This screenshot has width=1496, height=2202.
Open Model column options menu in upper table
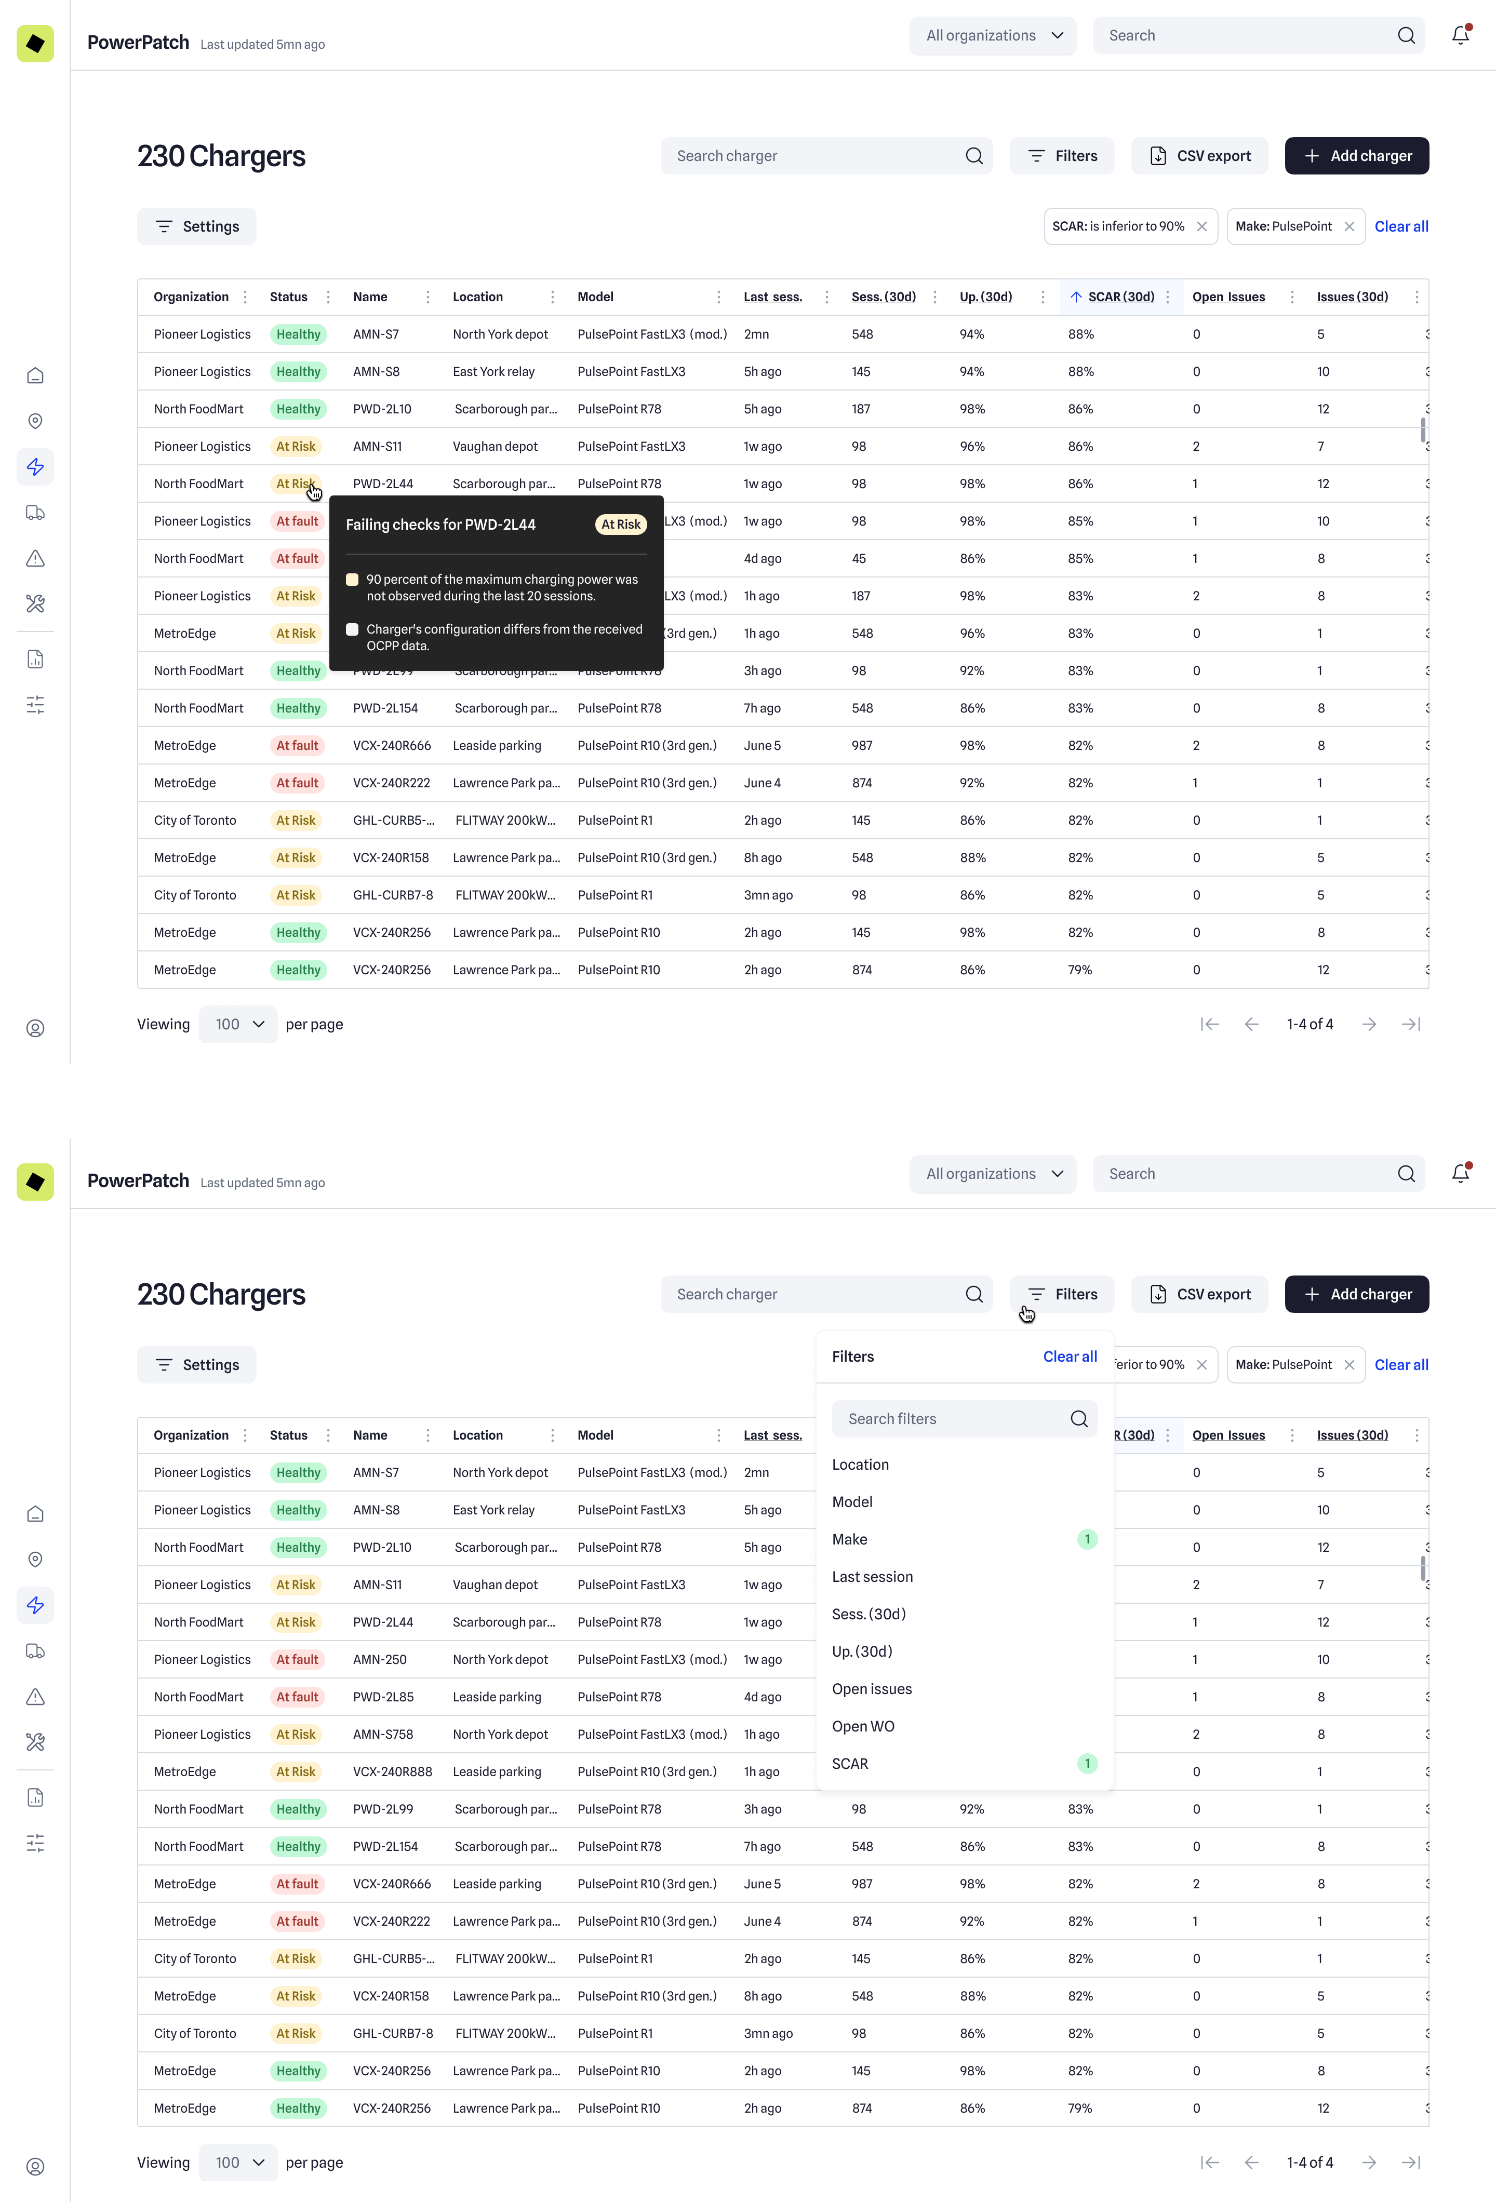[719, 297]
